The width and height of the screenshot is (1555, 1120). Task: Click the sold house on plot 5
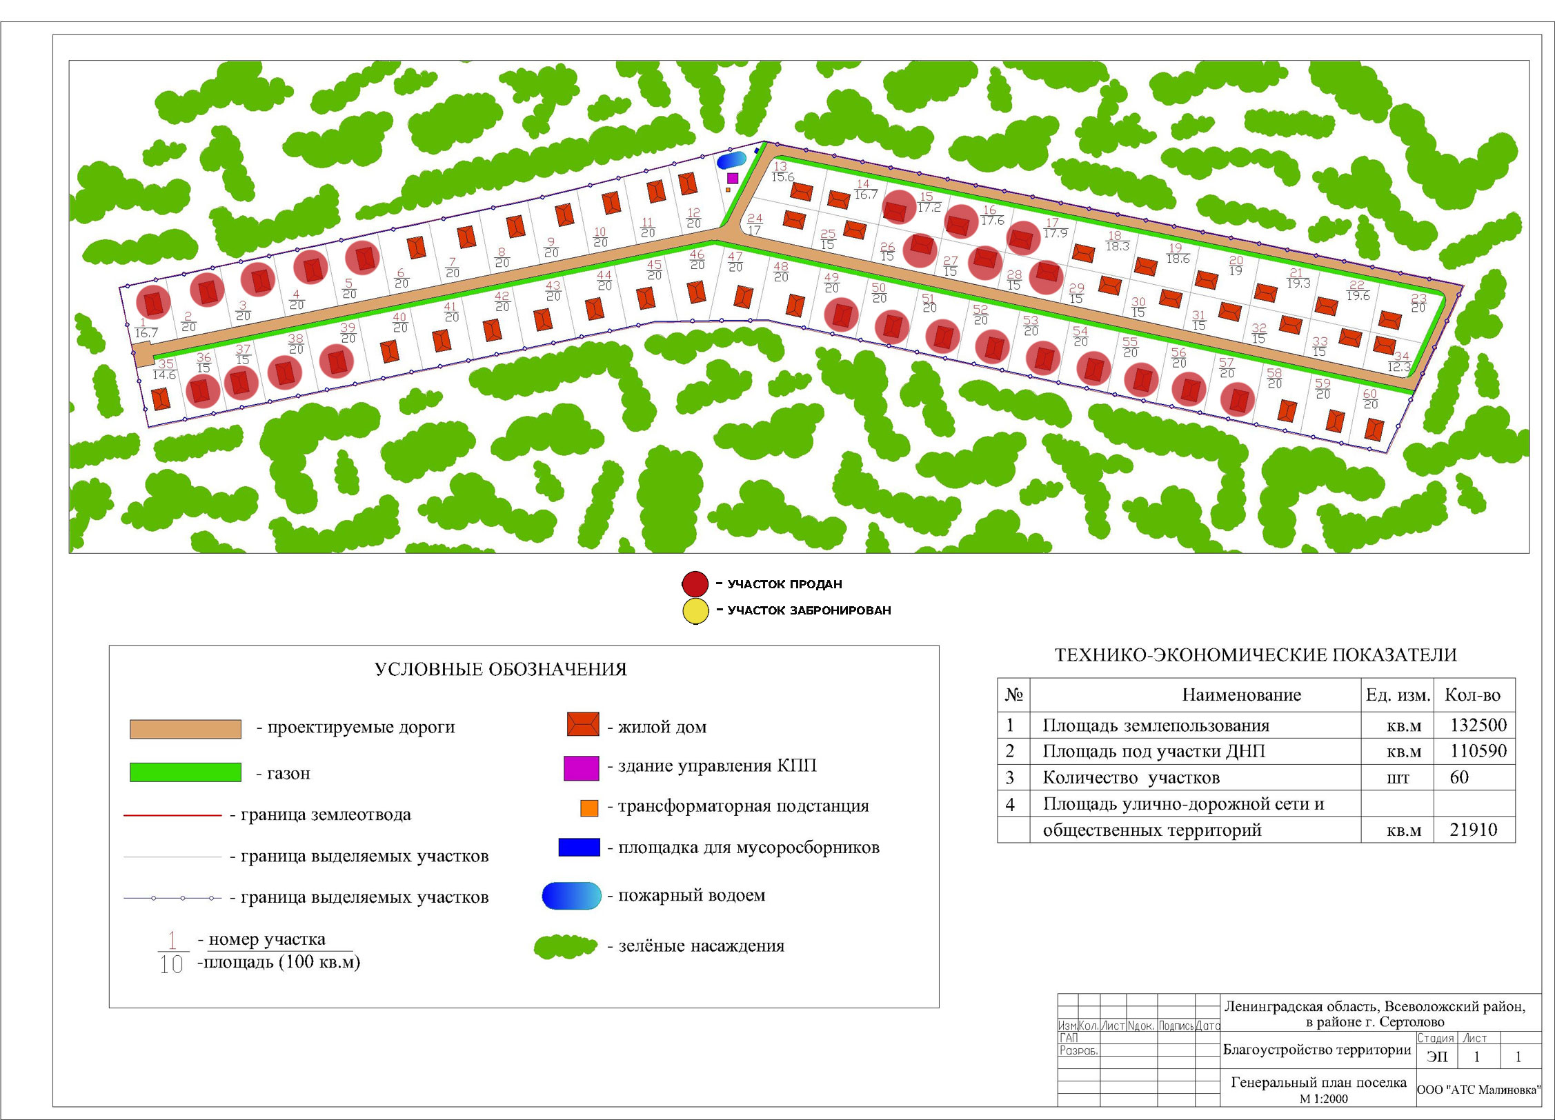point(363,257)
